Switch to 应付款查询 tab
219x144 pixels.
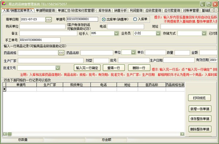pos(172,11)
